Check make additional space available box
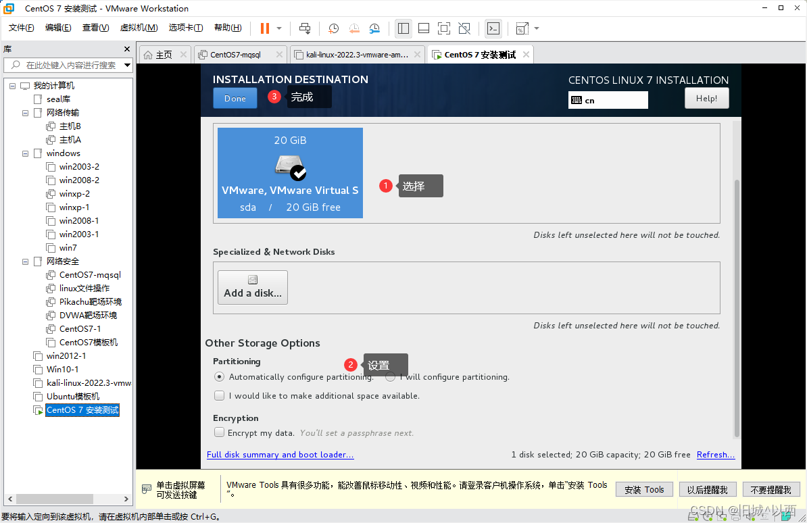This screenshot has width=807, height=523. (219, 395)
